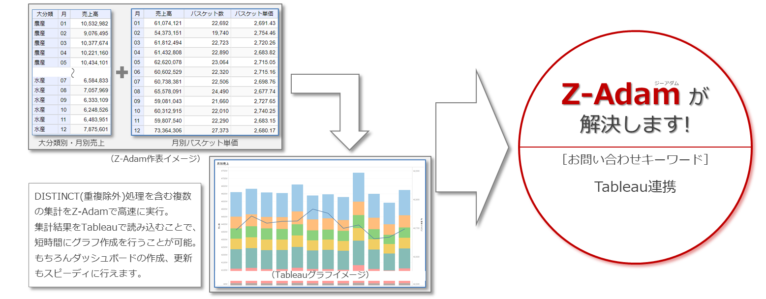The height and width of the screenshot is (299, 766).
Task: Select the cell 62,620,078
Action: [168, 62]
